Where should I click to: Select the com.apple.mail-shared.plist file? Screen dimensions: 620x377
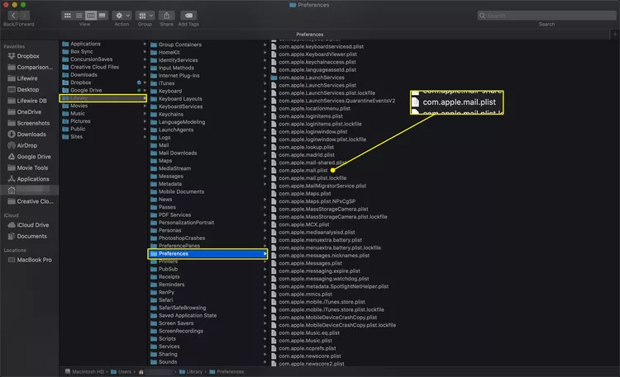312,163
